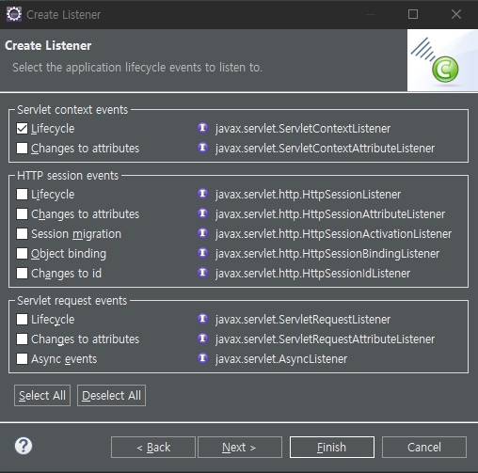This screenshot has width=478, height=473.
Task: Enable Lifecycle under Servlet request events
Action: pos(22,320)
